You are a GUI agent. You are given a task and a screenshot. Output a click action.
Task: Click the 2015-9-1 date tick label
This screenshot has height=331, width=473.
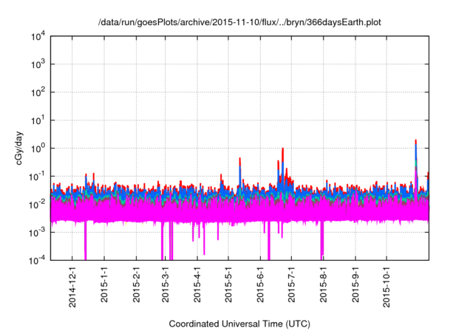coord(355,288)
